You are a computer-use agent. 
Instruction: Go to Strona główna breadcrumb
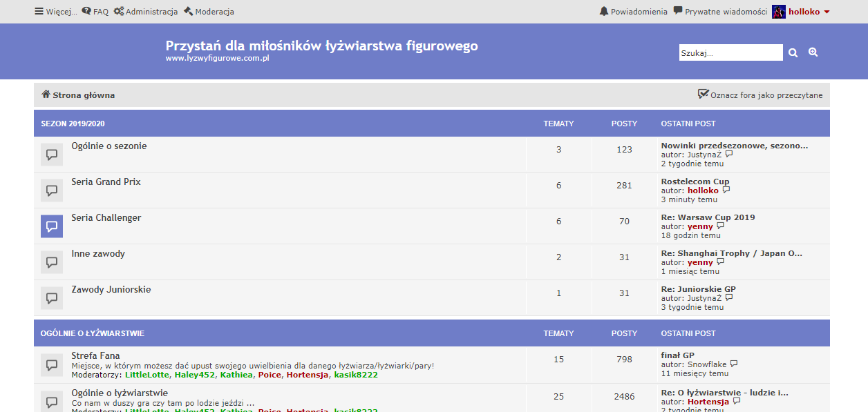[x=78, y=95]
